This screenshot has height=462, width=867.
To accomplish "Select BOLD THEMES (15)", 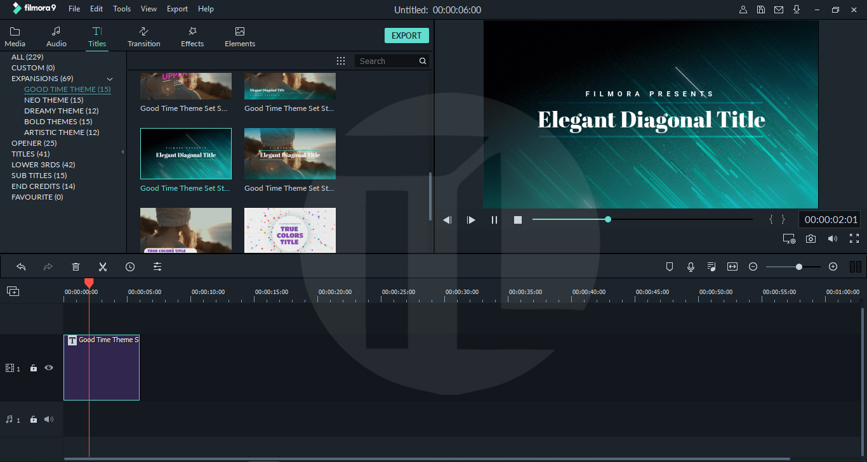I will pos(58,122).
